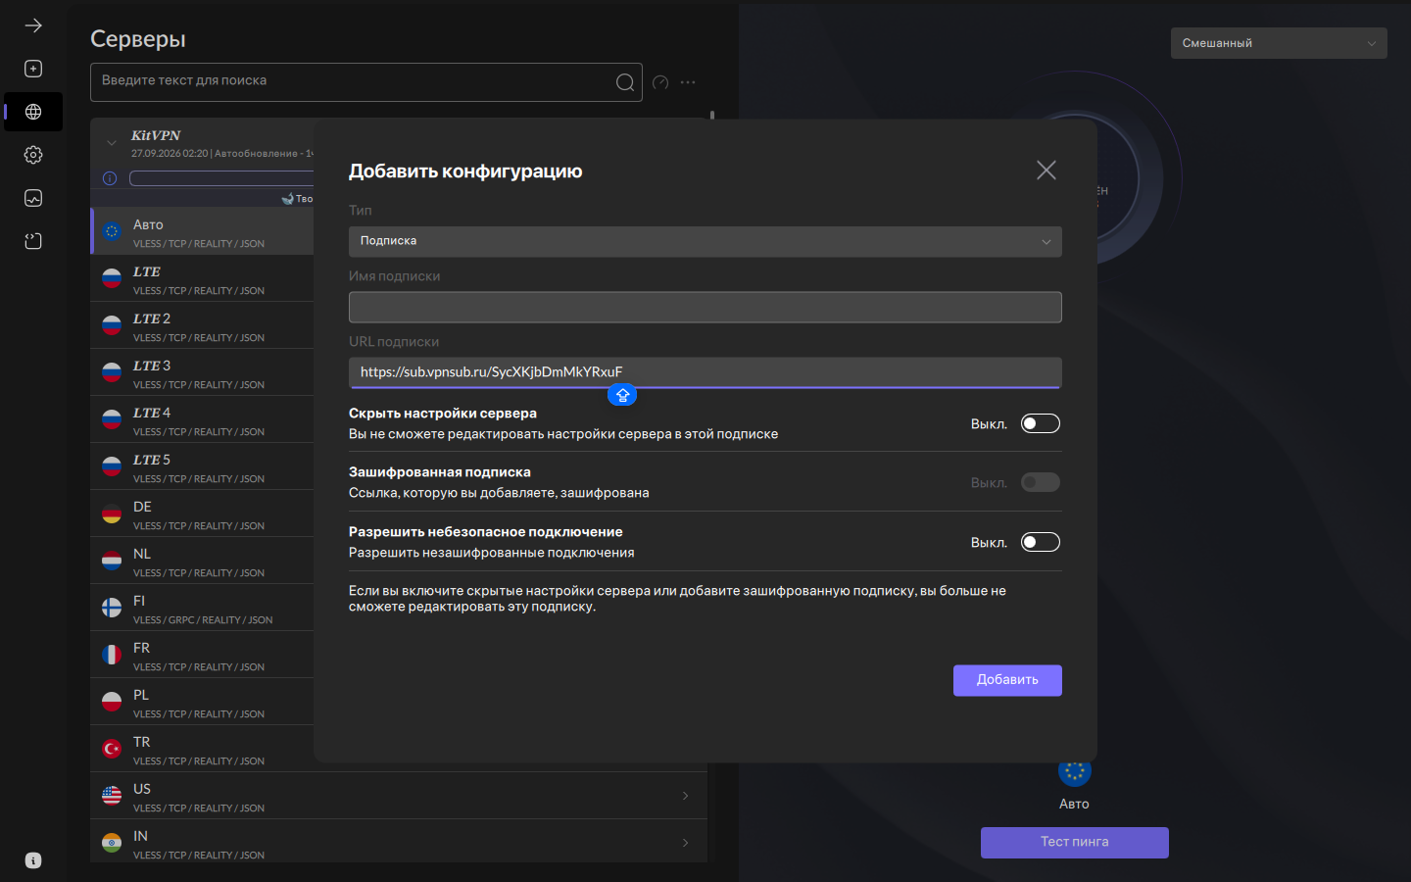Open the three-dots more options menu
1411x882 pixels.
688,82
